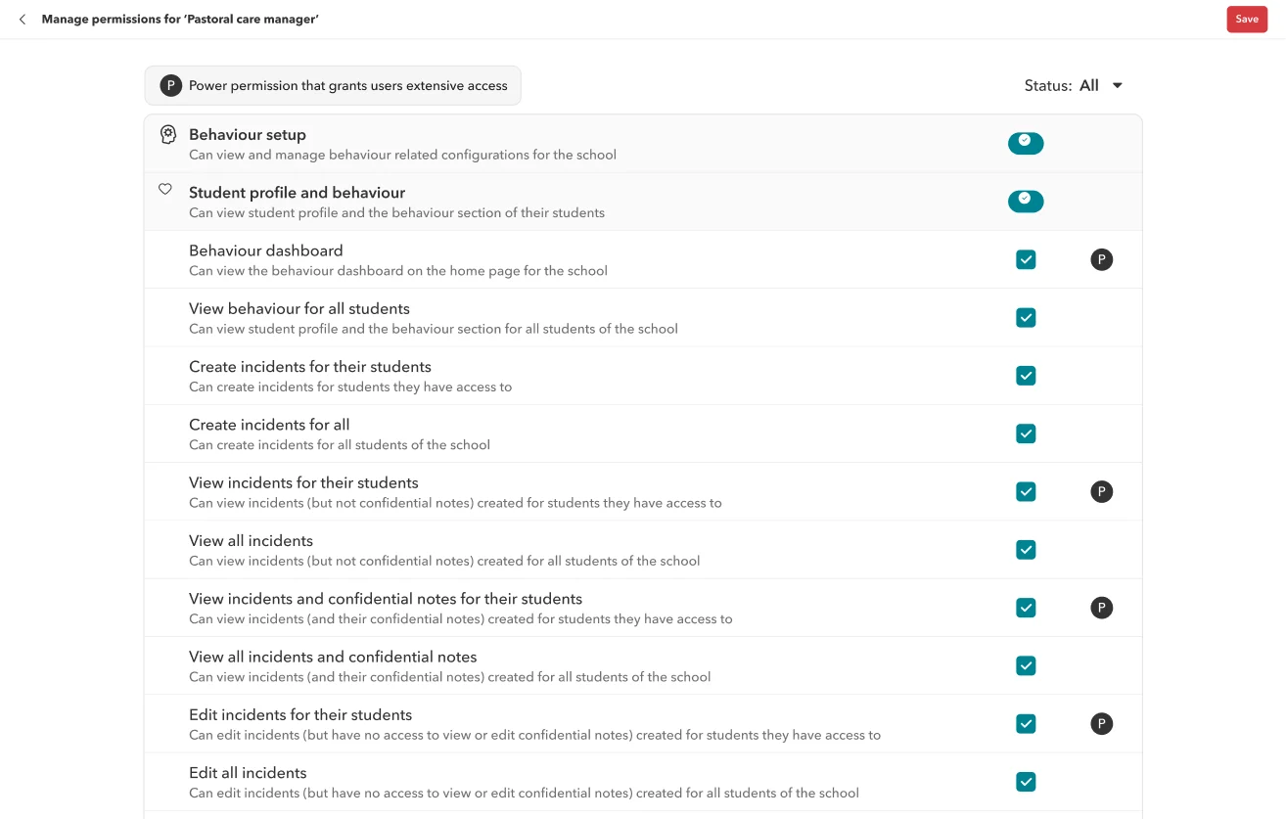Click the page title 'Manage permissions for Pastoral care manager'

pyautogui.click(x=180, y=20)
